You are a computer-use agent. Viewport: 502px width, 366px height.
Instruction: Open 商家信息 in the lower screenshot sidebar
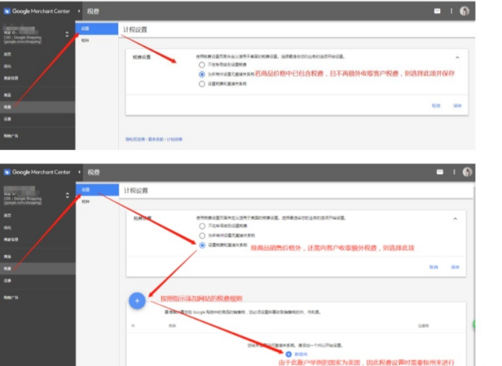pos(11,239)
